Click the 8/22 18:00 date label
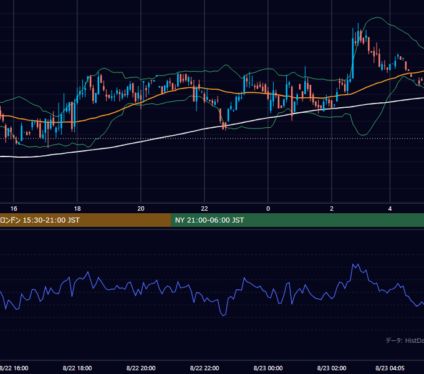Screen dimensions: 424x374 tap(77, 368)
